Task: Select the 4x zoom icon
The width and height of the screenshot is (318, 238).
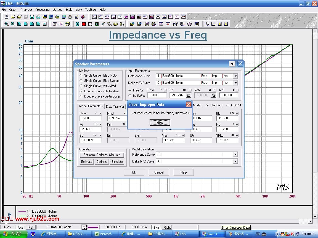Action: (x=32, y=24)
